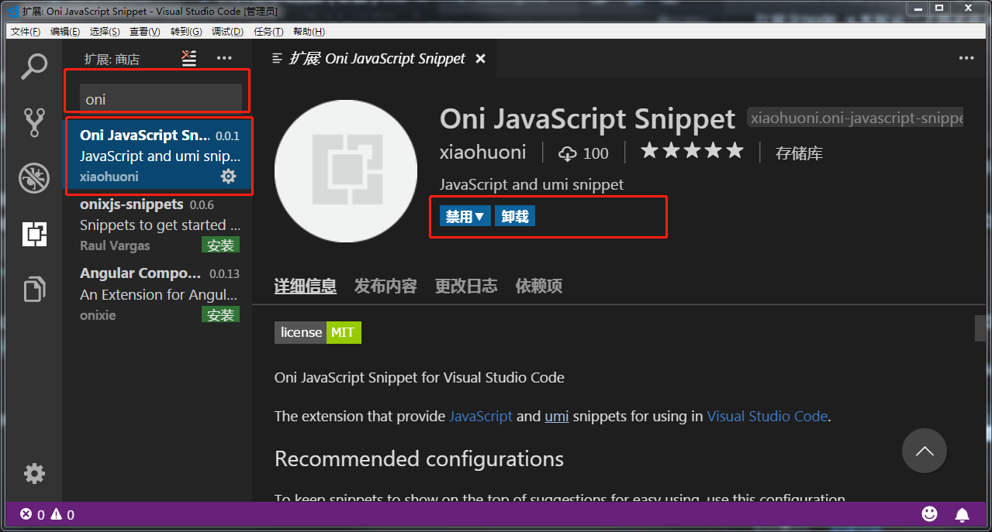Open the 调试(D) menu
Viewport: 992px width, 532px height.
[x=227, y=32]
